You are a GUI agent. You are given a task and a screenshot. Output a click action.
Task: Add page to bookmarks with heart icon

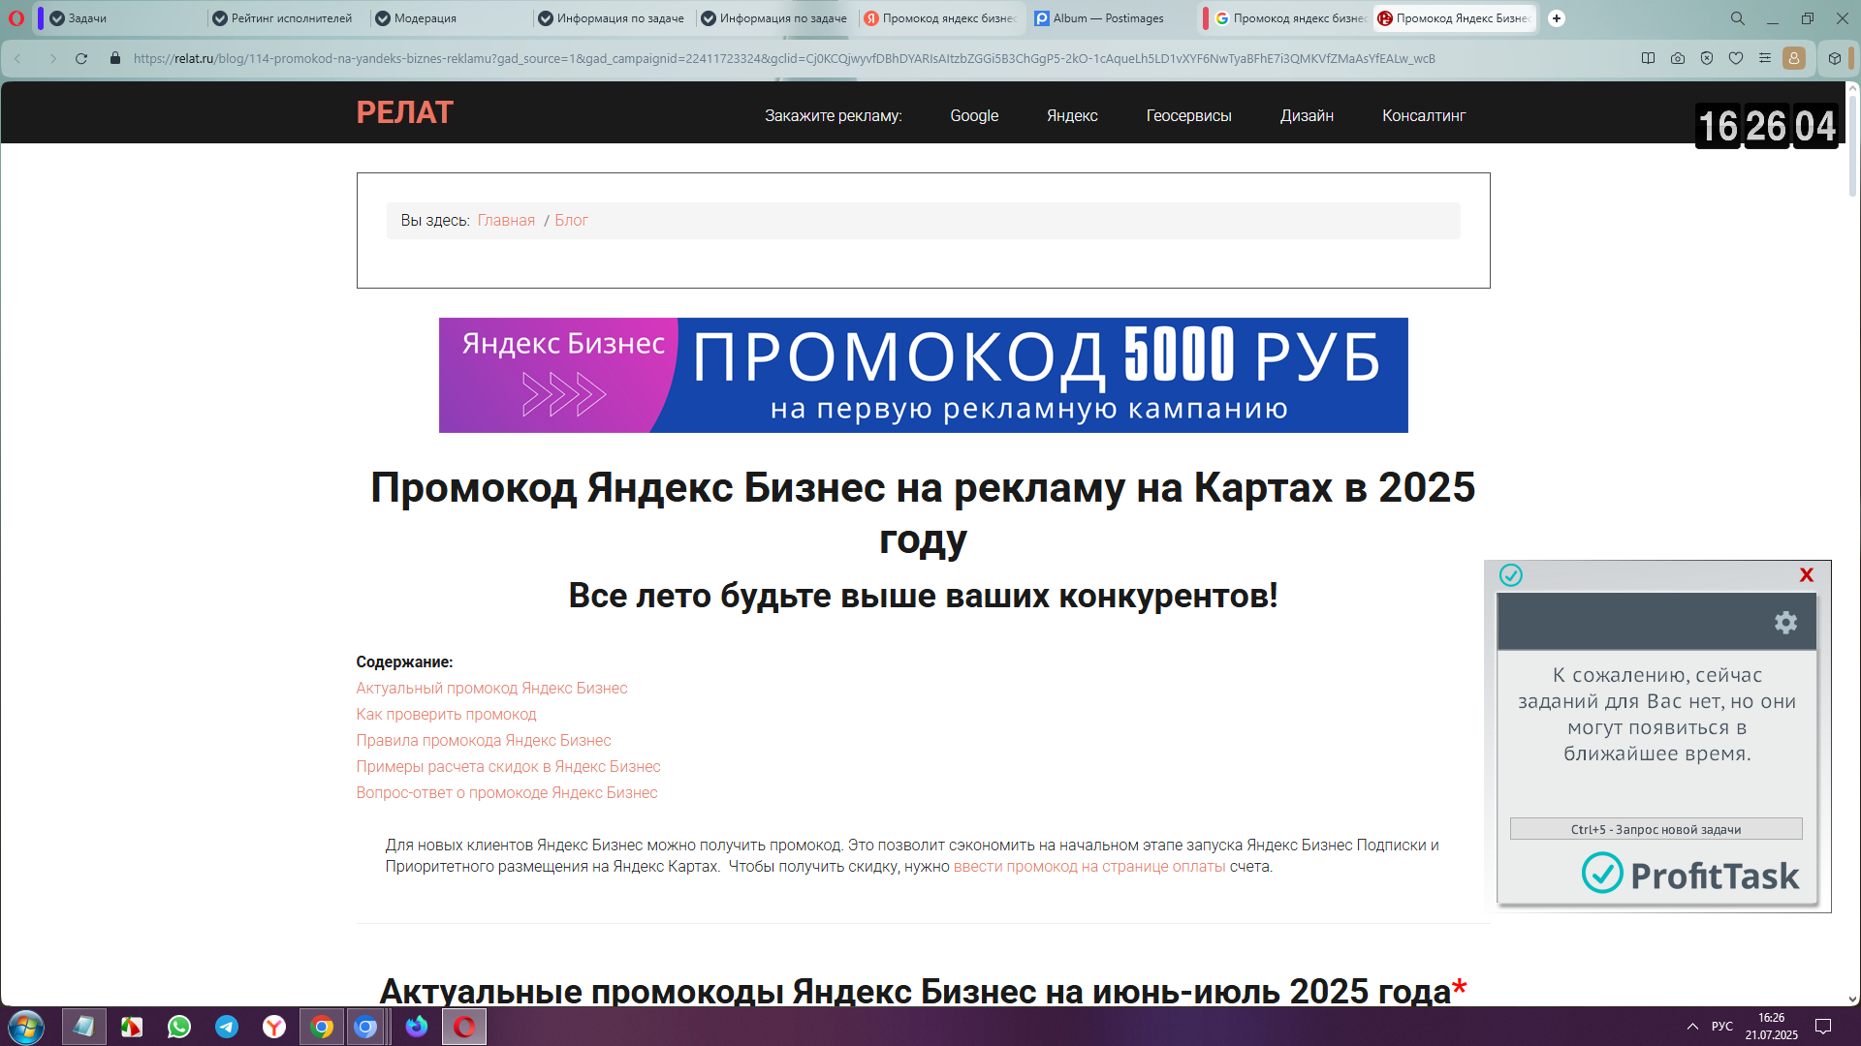(1736, 59)
